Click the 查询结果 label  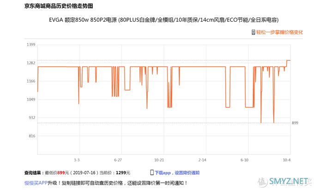33,172
